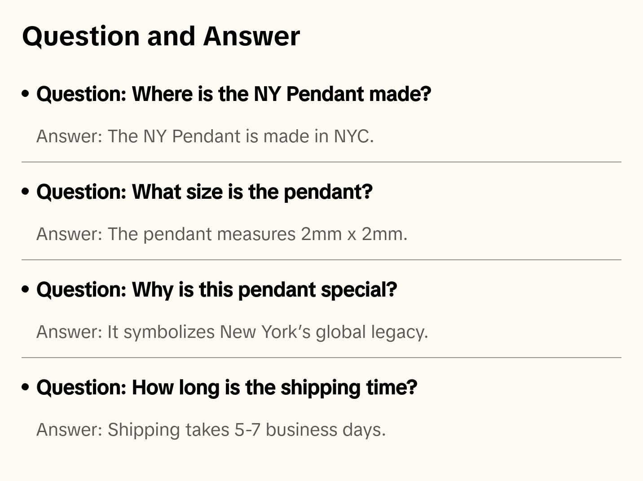Click the answer about New York's global legacy
643x481 pixels.
(232, 332)
